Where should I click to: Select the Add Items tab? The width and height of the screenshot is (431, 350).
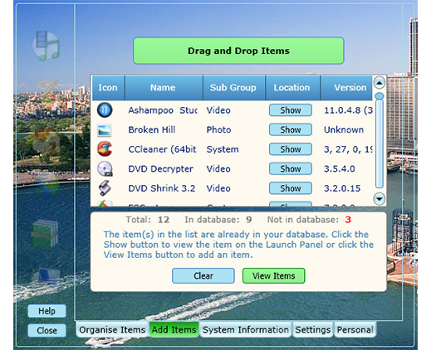174,329
